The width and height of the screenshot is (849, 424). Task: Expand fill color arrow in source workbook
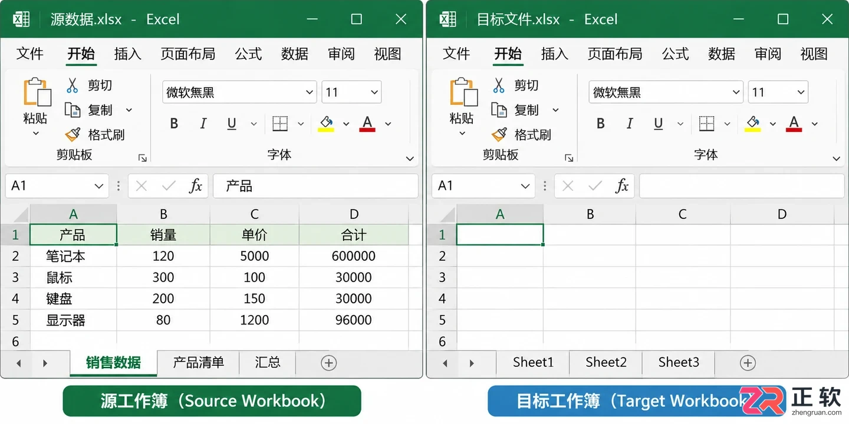click(346, 124)
